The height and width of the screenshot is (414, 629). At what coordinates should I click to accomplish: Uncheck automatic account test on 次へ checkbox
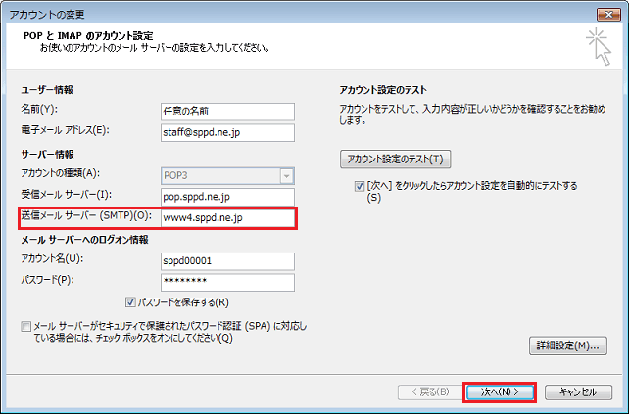point(361,185)
